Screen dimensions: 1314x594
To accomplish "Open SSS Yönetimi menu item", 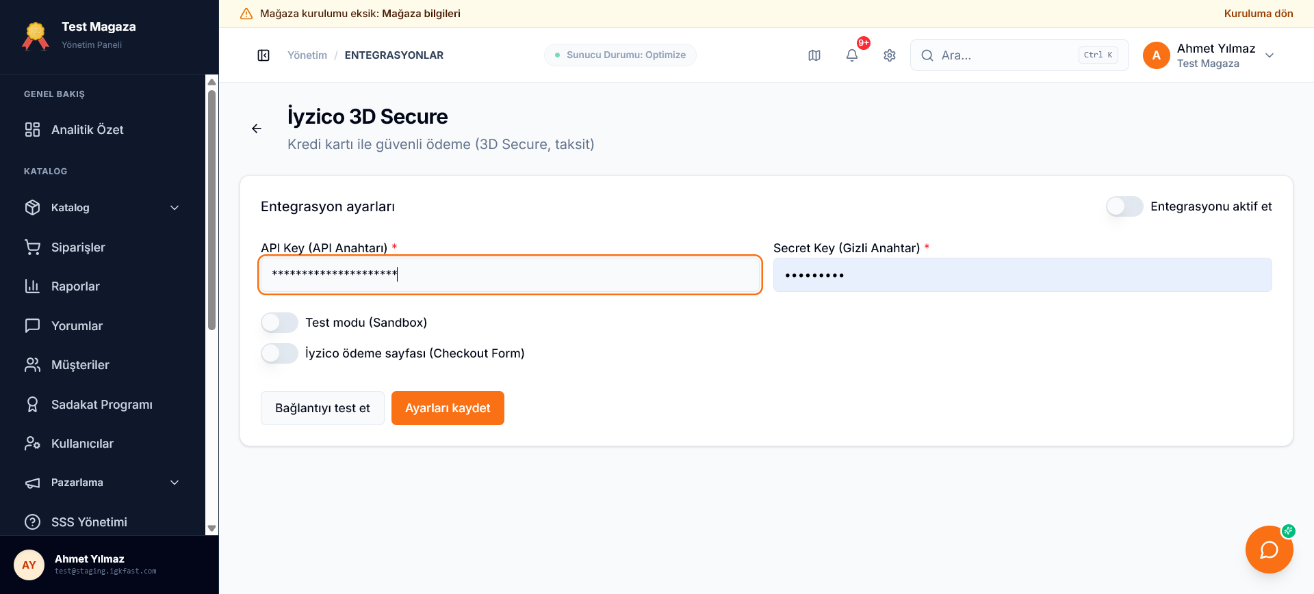I will [x=104, y=522].
